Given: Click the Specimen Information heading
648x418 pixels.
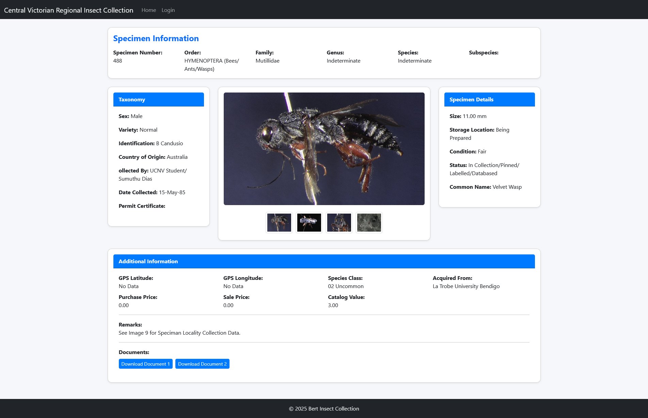Looking at the screenshot, I should (156, 38).
